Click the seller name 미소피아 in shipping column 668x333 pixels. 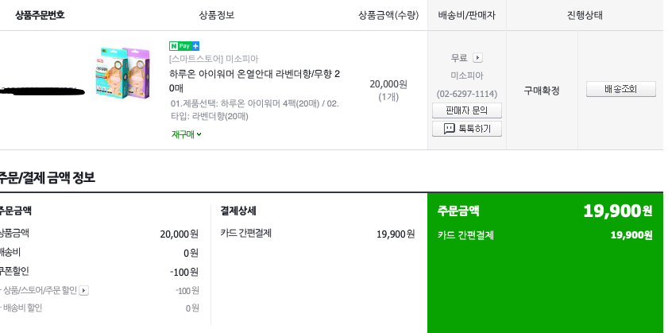point(466,76)
